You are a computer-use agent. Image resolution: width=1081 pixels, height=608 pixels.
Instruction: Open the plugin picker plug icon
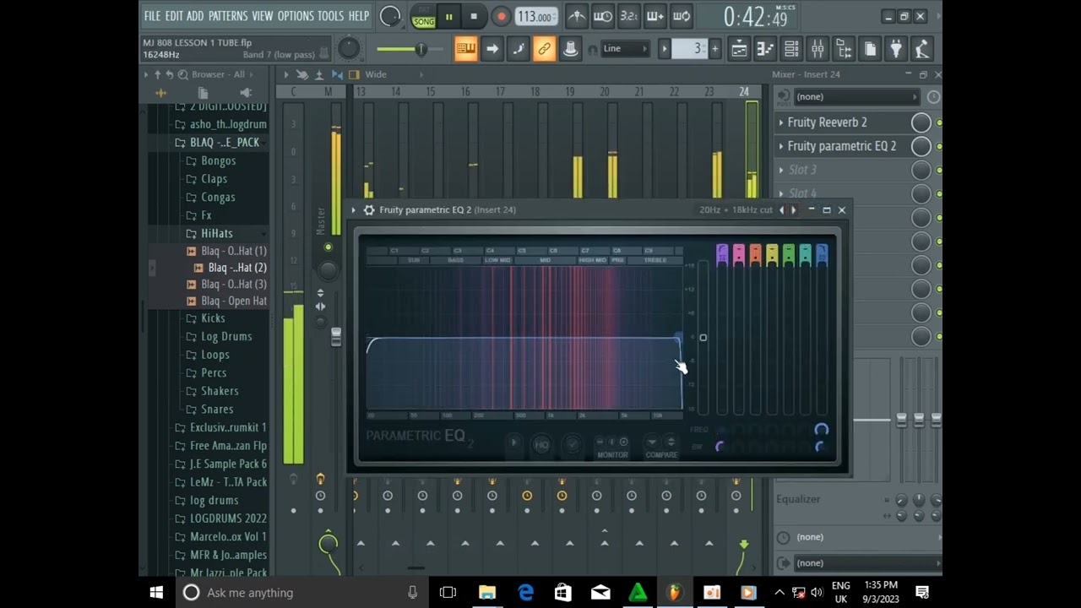(896, 49)
